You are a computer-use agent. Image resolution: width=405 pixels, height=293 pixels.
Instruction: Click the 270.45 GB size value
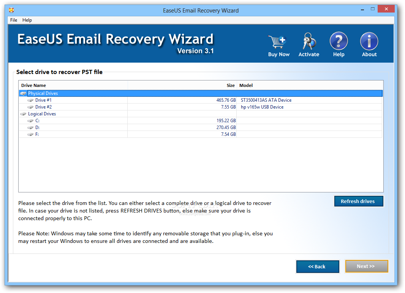click(x=226, y=128)
